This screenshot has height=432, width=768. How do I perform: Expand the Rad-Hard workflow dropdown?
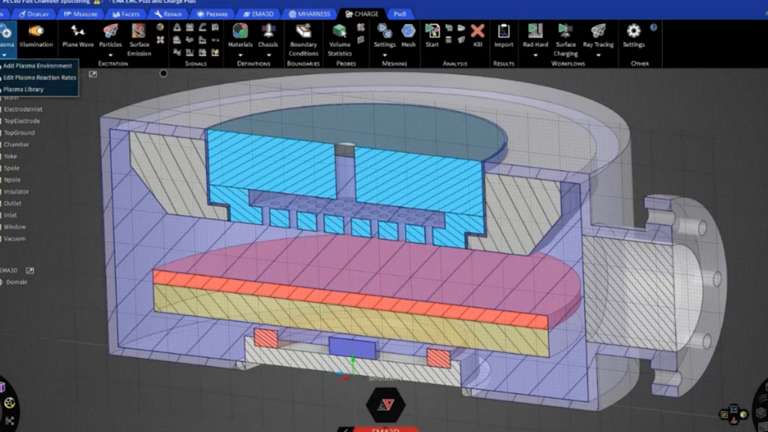[x=535, y=53]
